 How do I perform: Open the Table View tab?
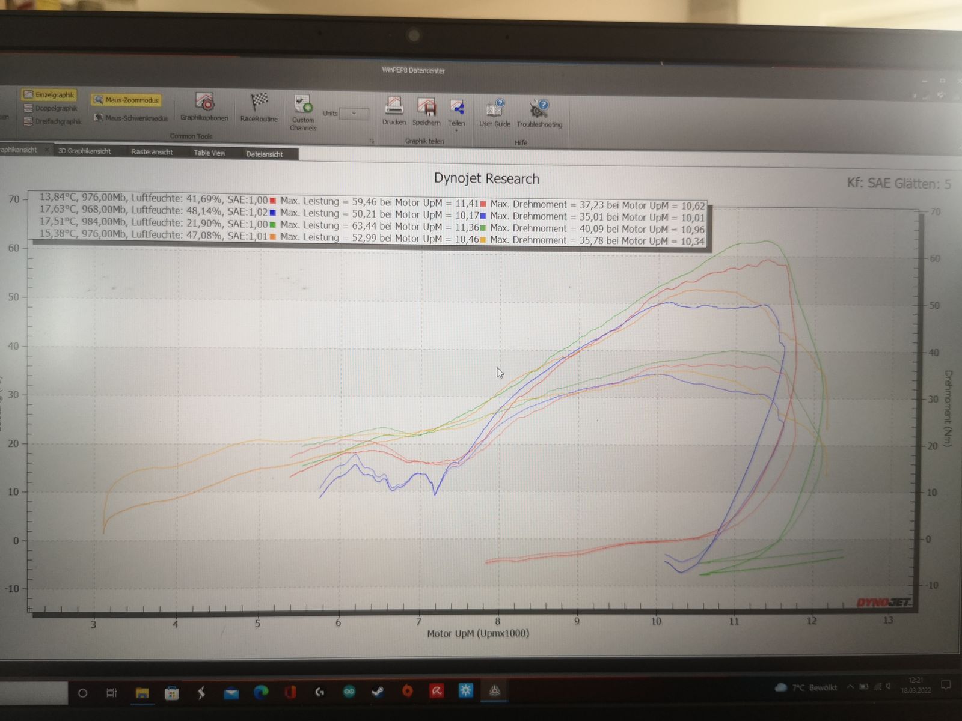click(x=209, y=153)
